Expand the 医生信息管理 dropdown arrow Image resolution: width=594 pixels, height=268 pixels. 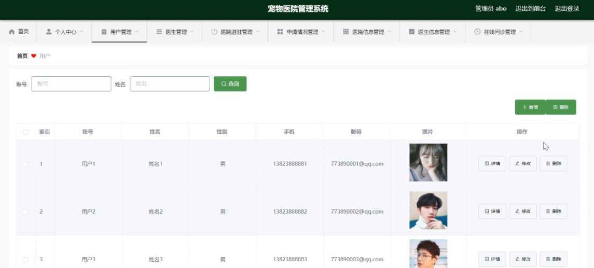tap(455, 32)
